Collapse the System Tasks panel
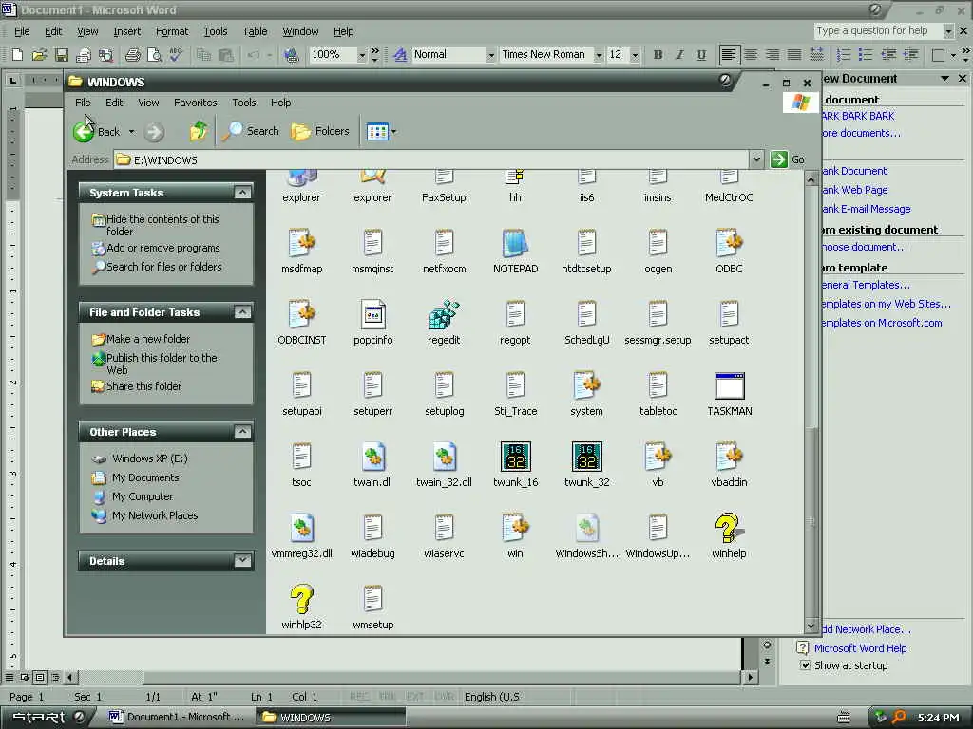Image resolution: width=973 pixels, height=729 pixels. click(242, 192)
